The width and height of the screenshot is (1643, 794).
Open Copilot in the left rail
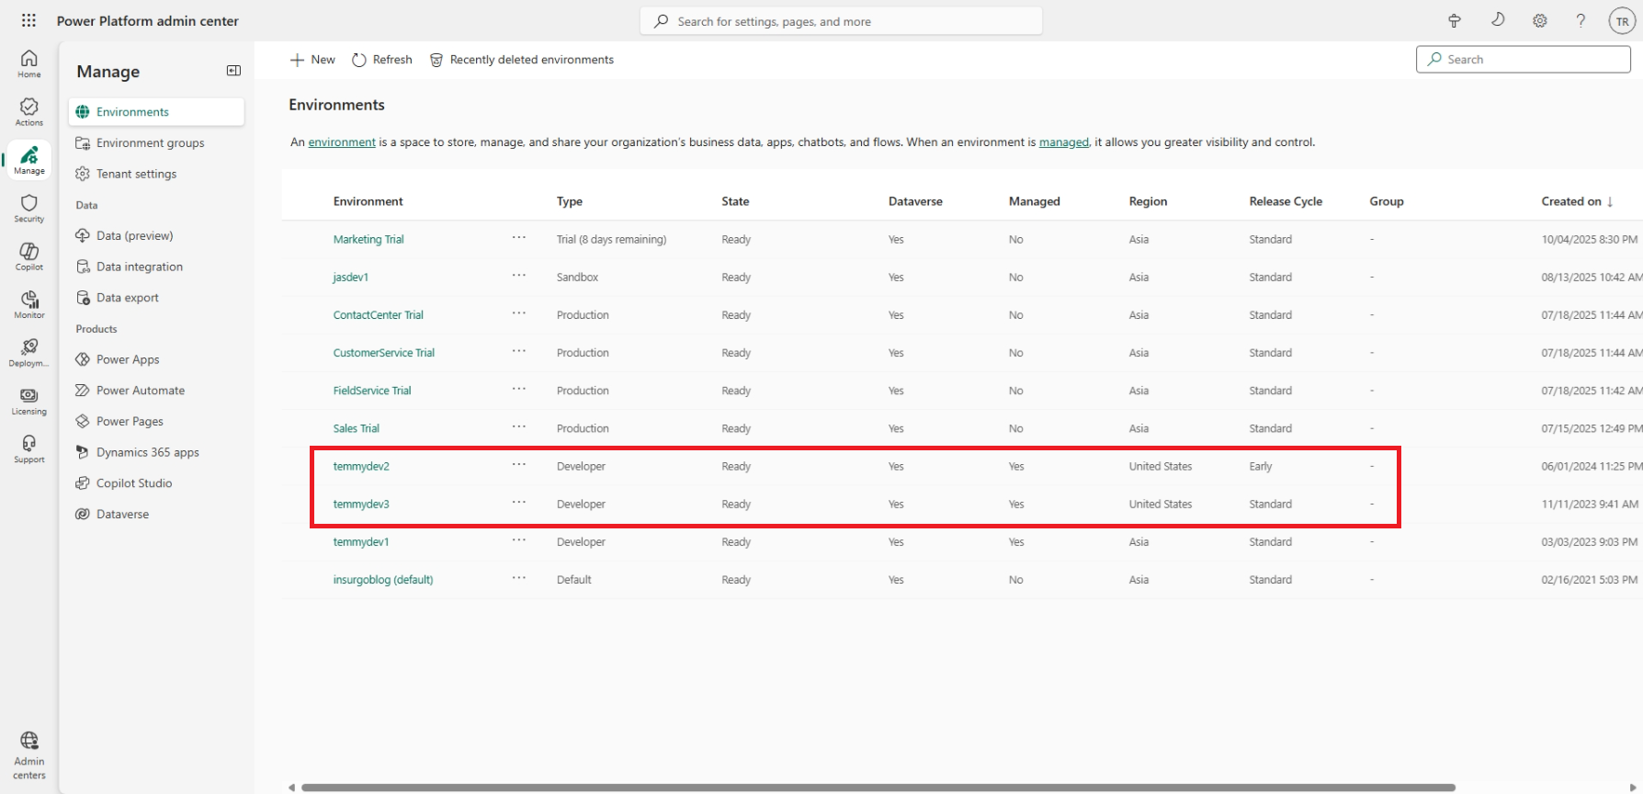[x=29, y=256]
